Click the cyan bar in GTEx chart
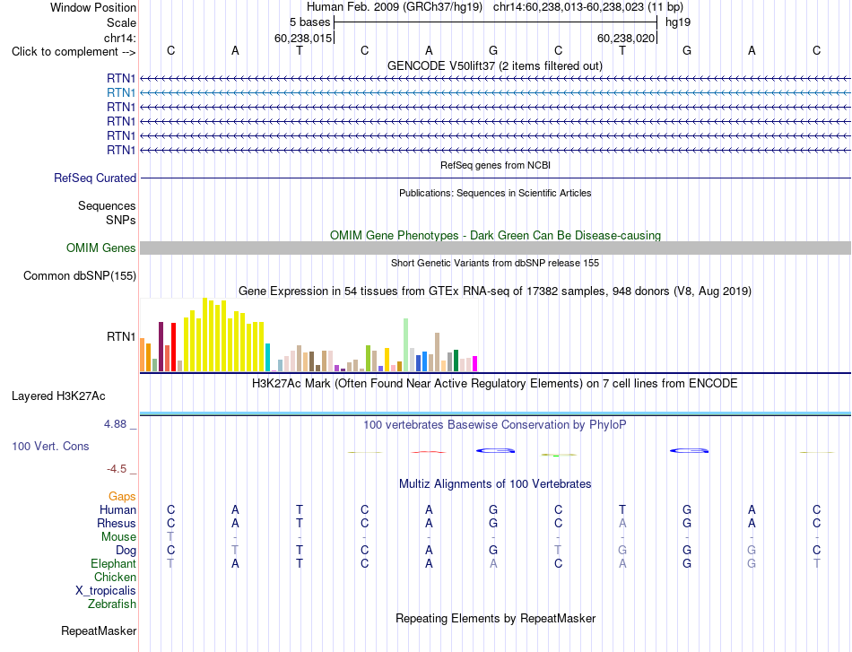 (x=267, y=358)
